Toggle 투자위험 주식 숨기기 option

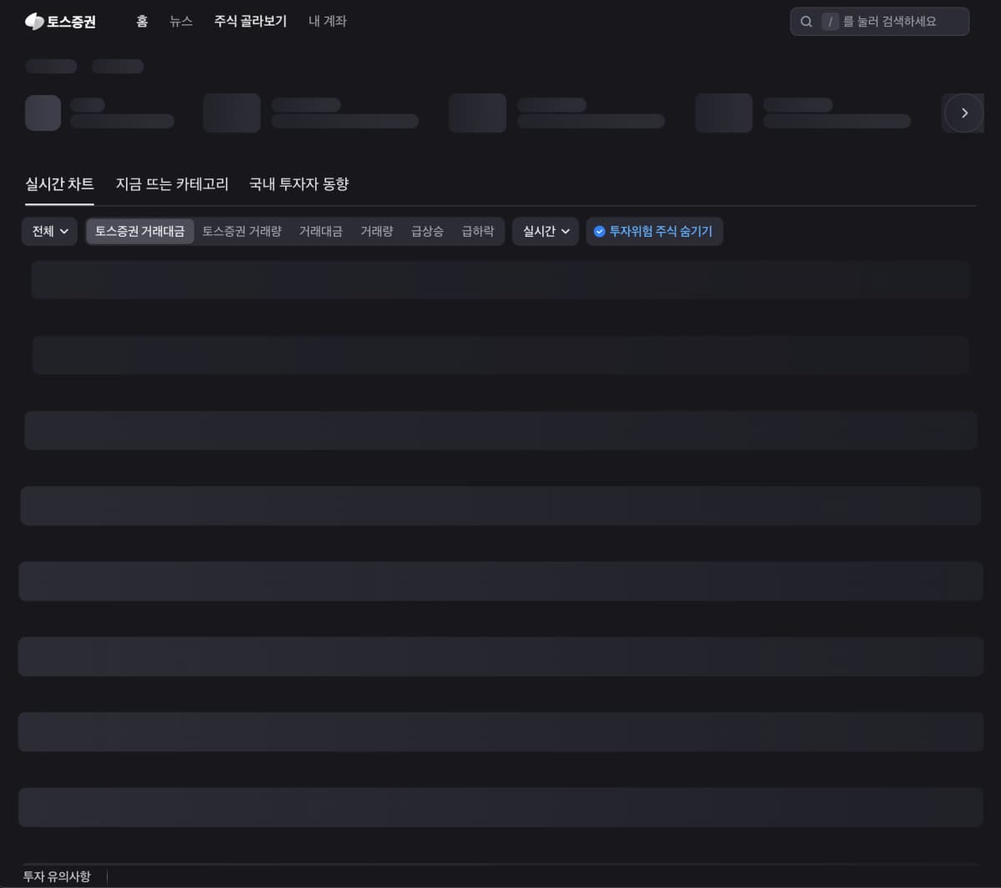[x=654, y=231]
